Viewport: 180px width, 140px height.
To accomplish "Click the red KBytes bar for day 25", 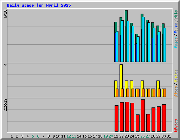I will click(137, 123).
